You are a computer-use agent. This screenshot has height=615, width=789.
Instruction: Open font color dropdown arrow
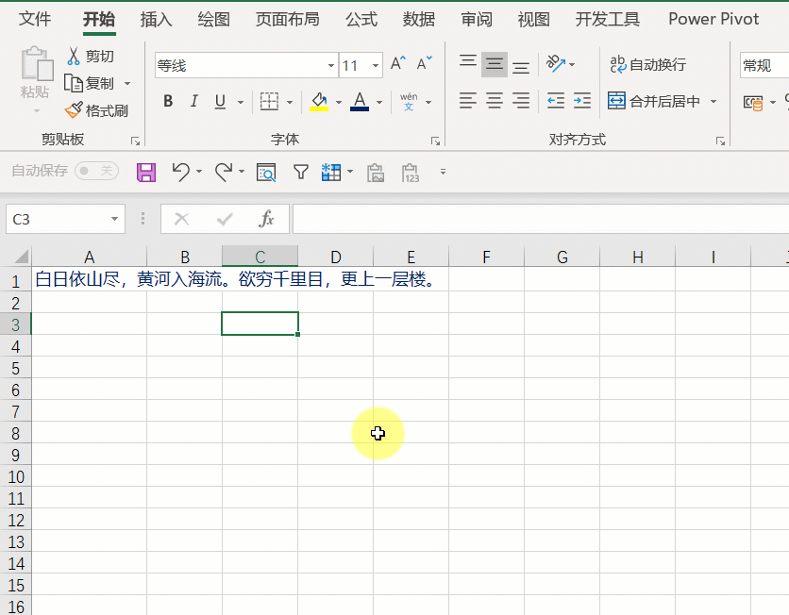[379, 102]
